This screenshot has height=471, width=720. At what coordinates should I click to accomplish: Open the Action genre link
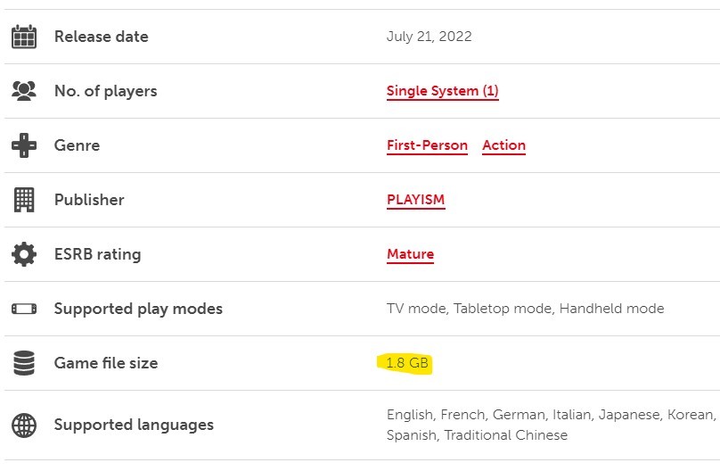[x=503, y=145]
